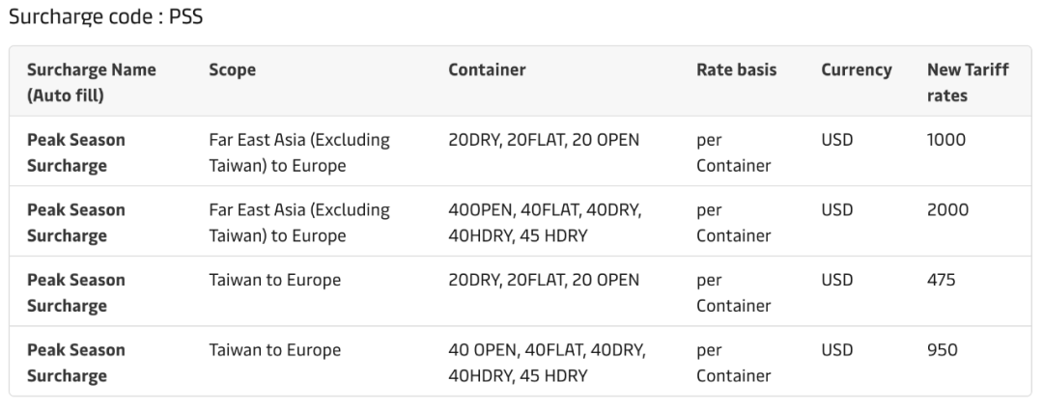Click the container list in the 1000 row

pyautogui.click(x=543, y=140)
